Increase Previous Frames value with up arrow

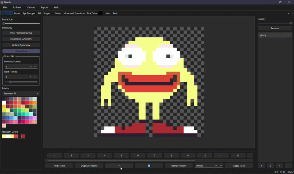point(31,67)
